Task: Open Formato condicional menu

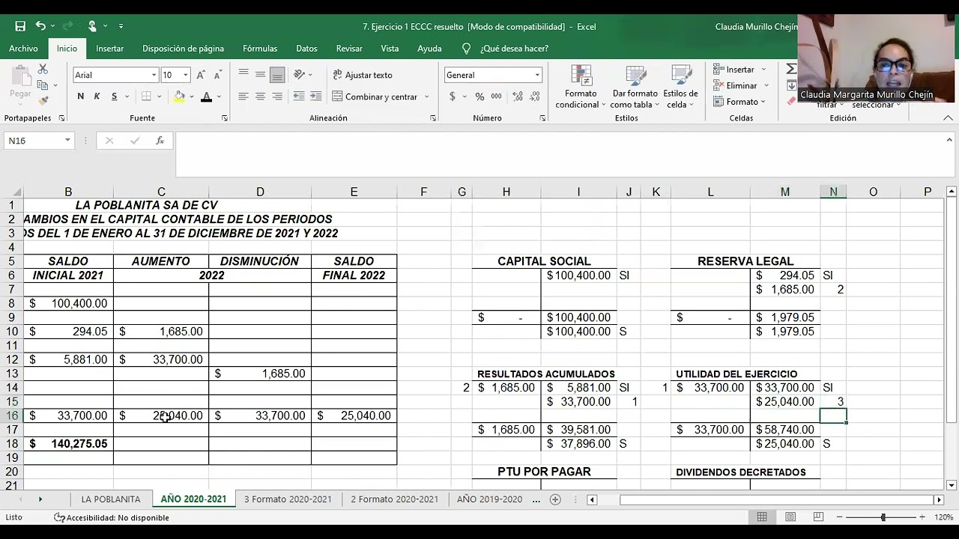Action: pos(581,87)
